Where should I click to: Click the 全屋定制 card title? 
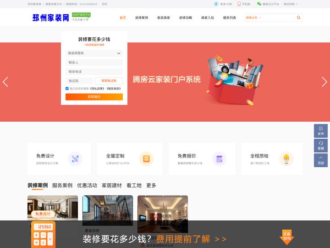[x=115, y=156]
